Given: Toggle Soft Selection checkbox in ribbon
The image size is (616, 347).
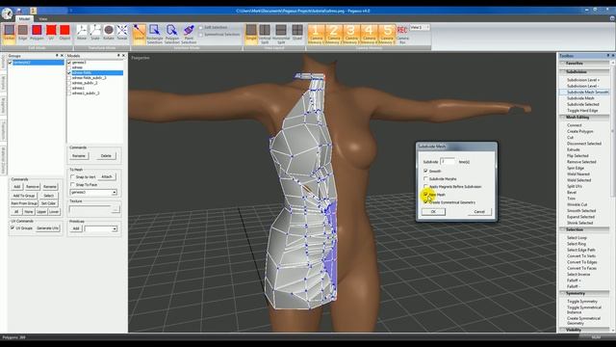Looking at the screenshot, I should click(201, 28).
